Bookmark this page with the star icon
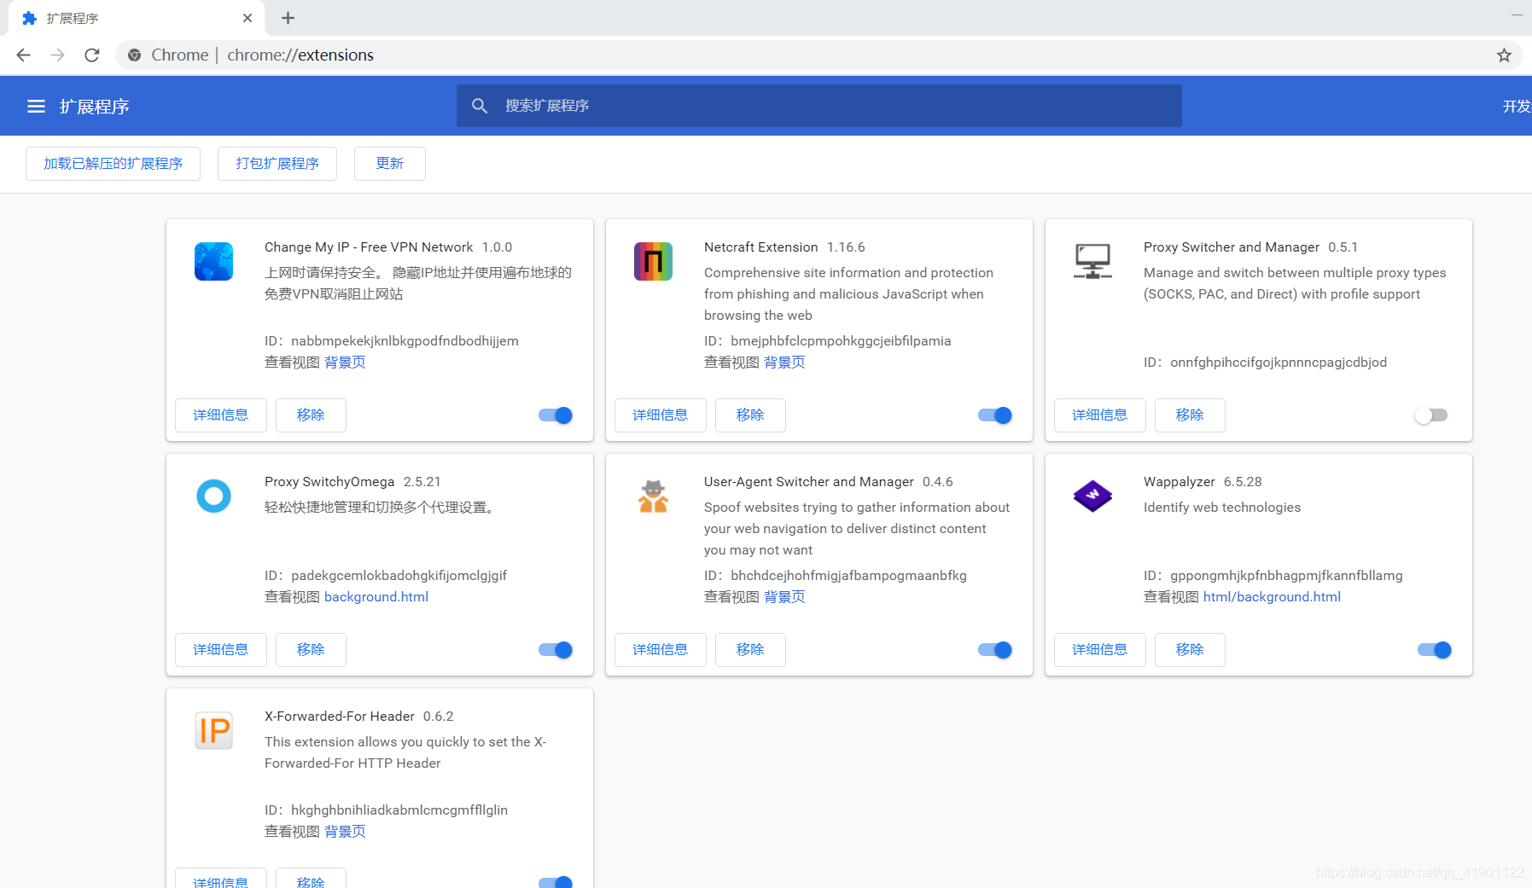 (x=1504, y=55)
